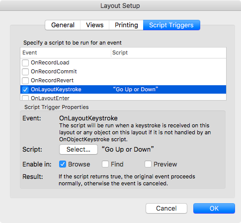The height and width of the screenshot is (223, 241).
Task: Click the OnLayoutKeystroke row label
Action: [x=56, y=89]
